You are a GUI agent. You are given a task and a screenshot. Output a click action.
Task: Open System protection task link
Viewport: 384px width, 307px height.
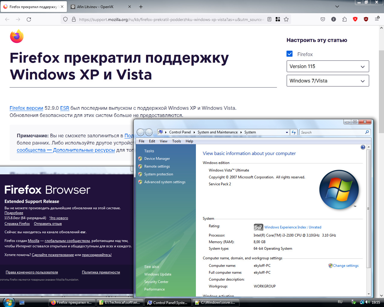click(x=158, y=174)
